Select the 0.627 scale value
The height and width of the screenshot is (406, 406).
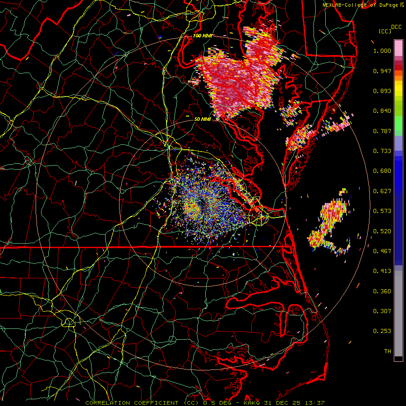(x=382, y=191)
